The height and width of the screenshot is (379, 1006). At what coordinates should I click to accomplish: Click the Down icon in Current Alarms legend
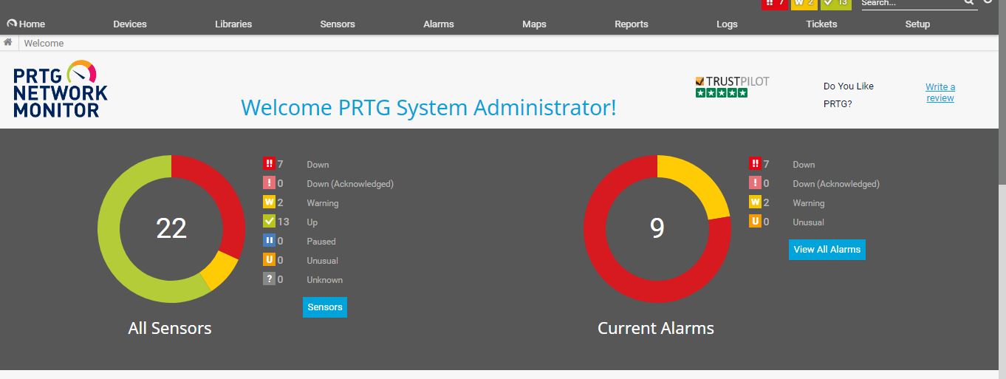755,164
